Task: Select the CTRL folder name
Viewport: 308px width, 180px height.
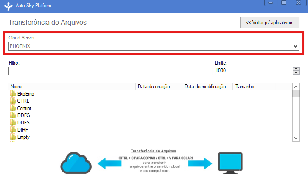Action: coord(23,101)
